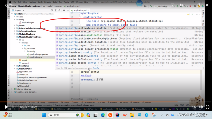The height and width of the screenshot is (119, 212).
Task: Click the video play button
Action: coord(6,107)
